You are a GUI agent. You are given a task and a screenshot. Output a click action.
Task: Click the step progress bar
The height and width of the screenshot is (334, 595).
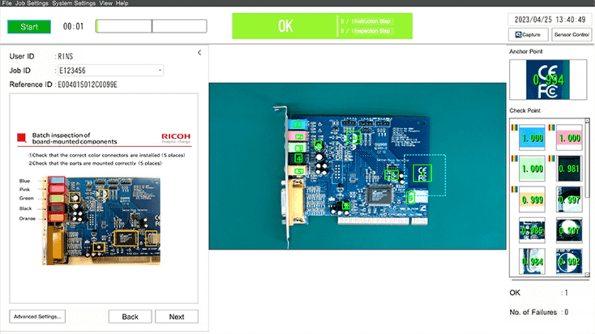click(151, 26)
